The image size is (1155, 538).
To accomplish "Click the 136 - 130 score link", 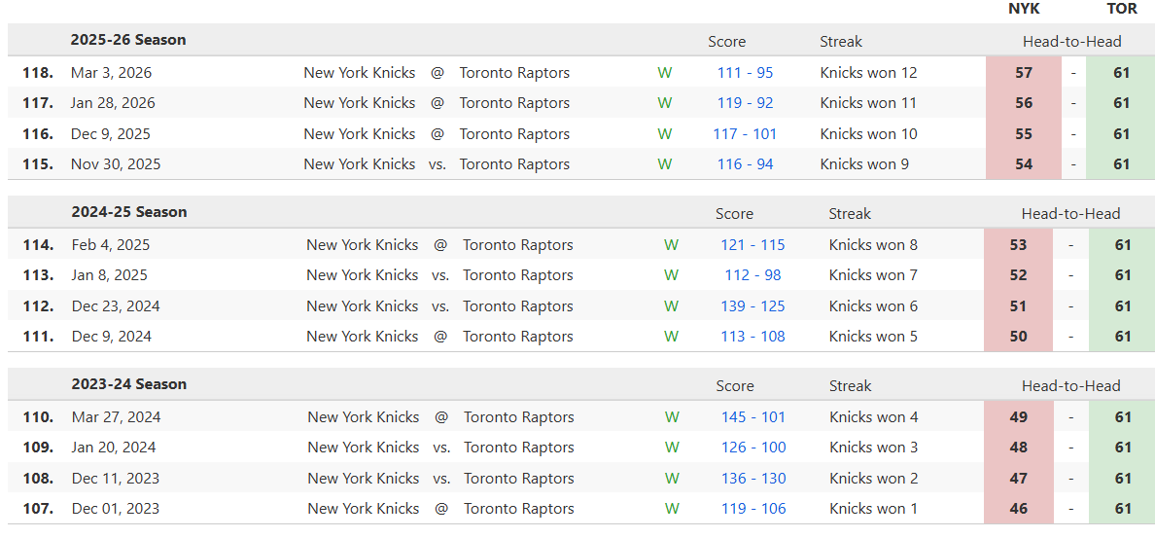I will [753, 479].
